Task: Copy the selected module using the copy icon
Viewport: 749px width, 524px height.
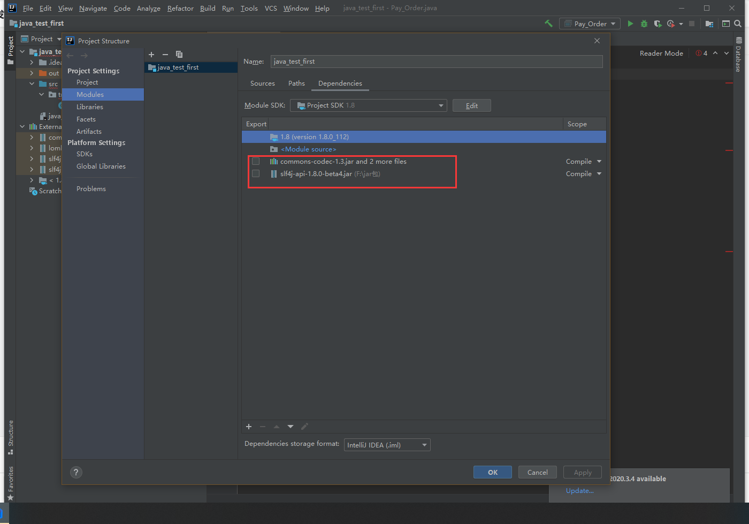Action: 179,55
